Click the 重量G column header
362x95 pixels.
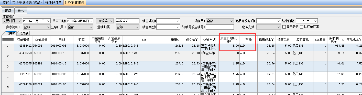click(x=175, y=40)
